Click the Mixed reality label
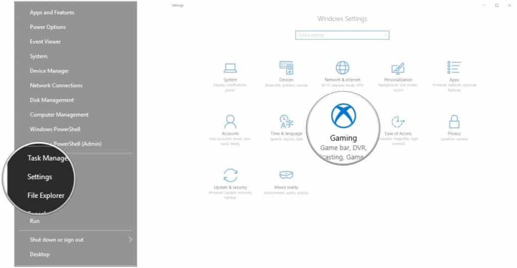 (x=286, y=187)
